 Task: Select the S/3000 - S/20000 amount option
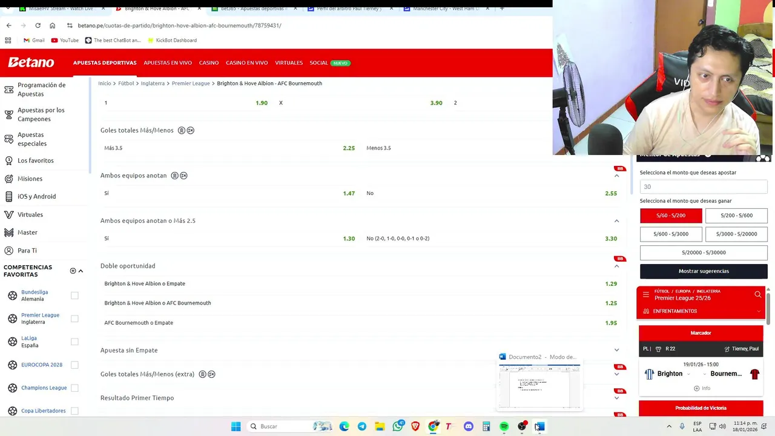click(x=736, y=234)
